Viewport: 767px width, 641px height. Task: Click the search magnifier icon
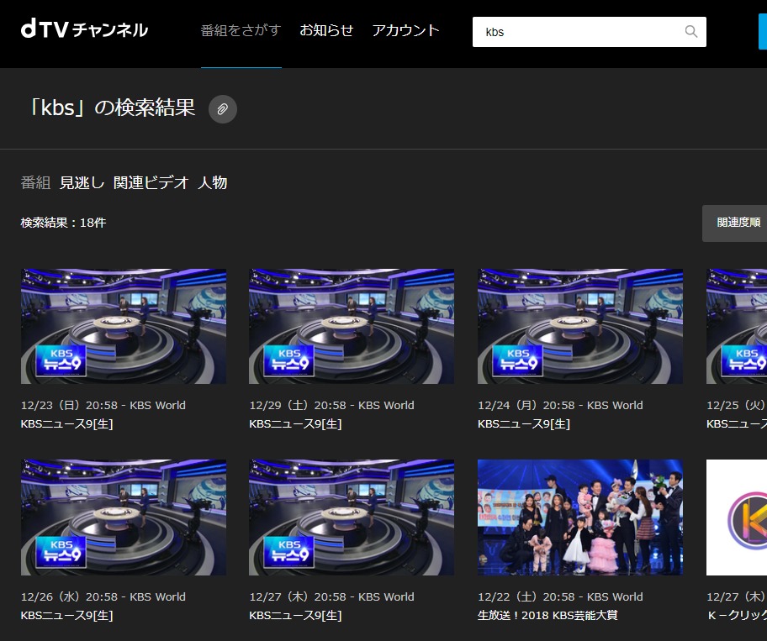pyautogui.click(x=690, y=32)
